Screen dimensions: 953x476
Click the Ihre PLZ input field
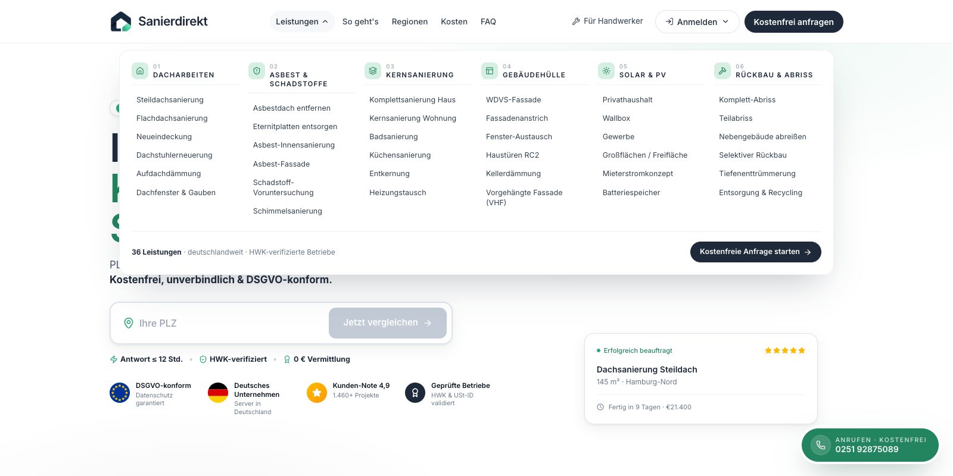coord(225,323)
